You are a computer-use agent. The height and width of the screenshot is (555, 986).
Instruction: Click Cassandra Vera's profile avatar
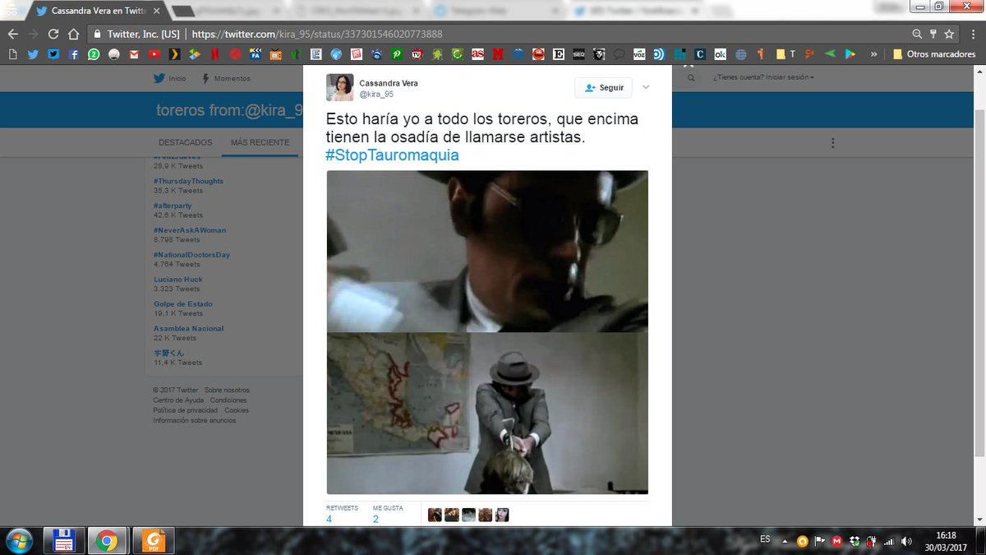[340, 87]
